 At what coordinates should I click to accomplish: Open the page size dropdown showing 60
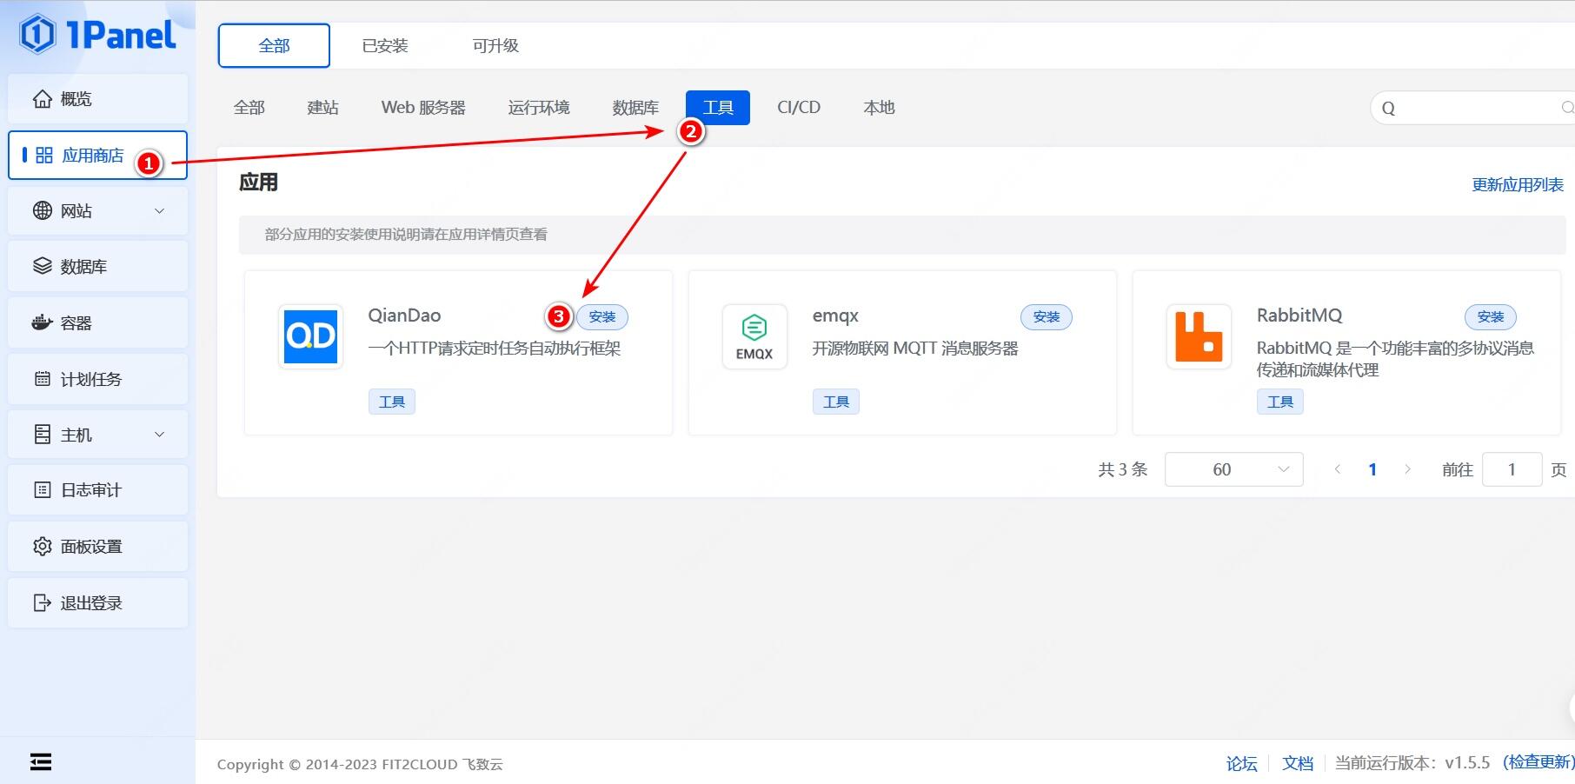pos(1233,469)
